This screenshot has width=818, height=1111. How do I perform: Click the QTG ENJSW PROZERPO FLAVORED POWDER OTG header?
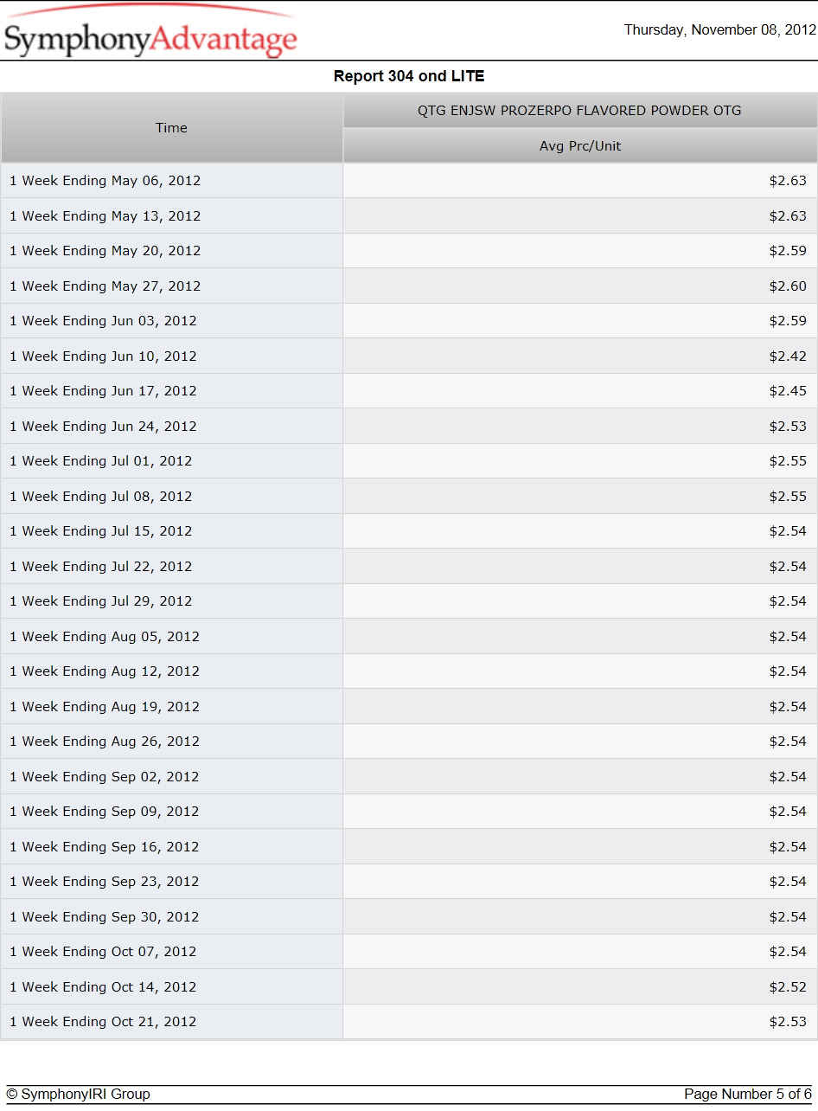(x=579, y=111)
